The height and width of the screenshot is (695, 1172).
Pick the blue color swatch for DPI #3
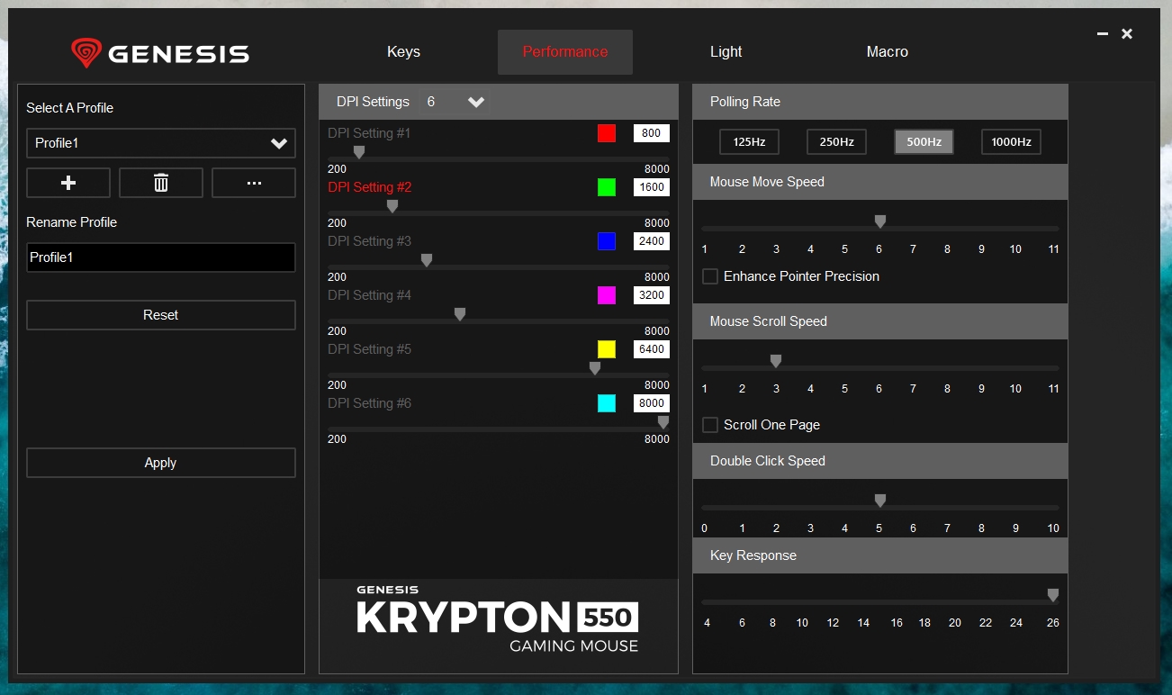[x=607, y=241]
